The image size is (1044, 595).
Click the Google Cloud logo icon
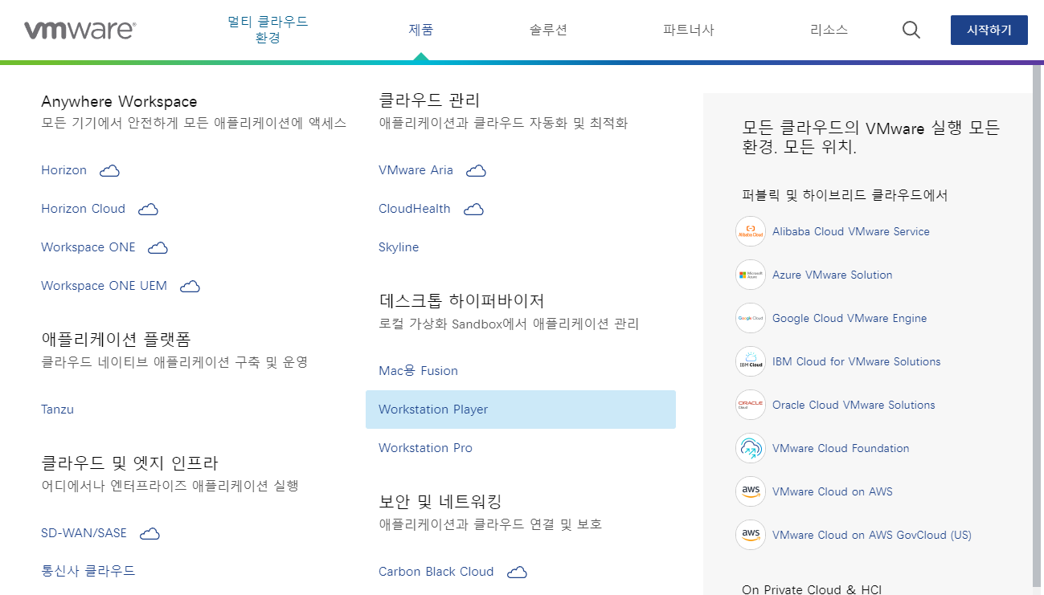click(751, 318)
